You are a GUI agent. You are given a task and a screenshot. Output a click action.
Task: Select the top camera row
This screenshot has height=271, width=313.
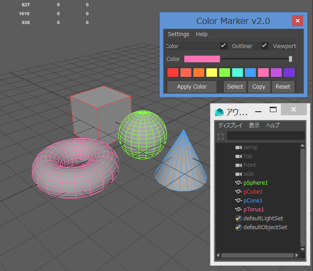248,156
